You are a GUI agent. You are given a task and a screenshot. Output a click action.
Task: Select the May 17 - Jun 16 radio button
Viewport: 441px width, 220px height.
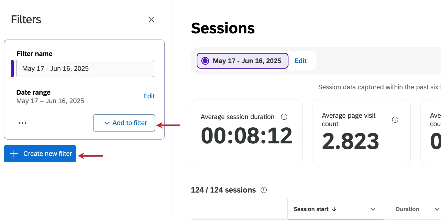tap(205, 61)
